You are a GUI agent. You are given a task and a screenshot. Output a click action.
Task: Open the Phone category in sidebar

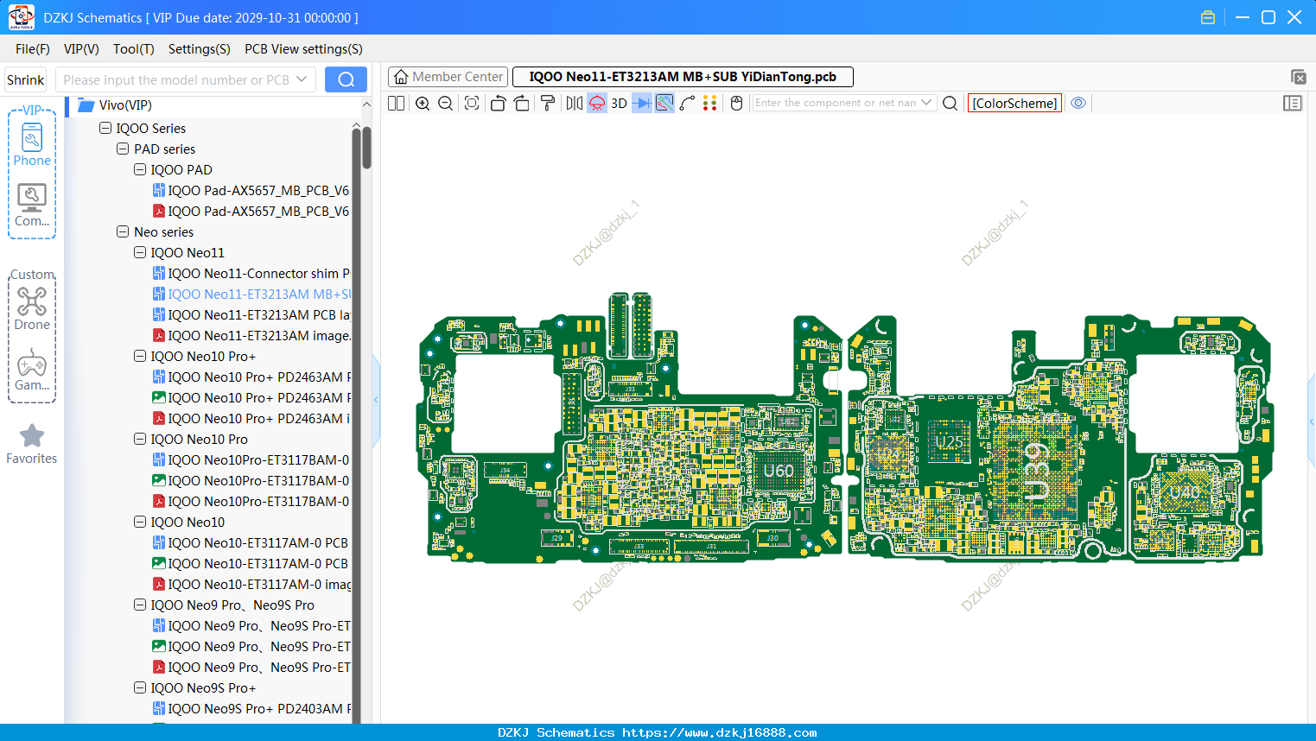(x=32, y=144)
